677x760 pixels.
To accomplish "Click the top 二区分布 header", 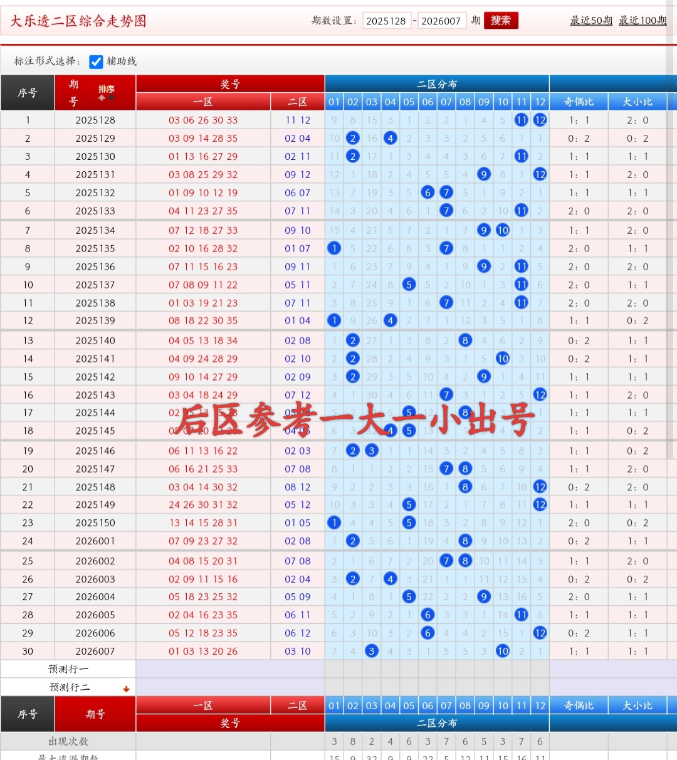I will click(437, 84).
